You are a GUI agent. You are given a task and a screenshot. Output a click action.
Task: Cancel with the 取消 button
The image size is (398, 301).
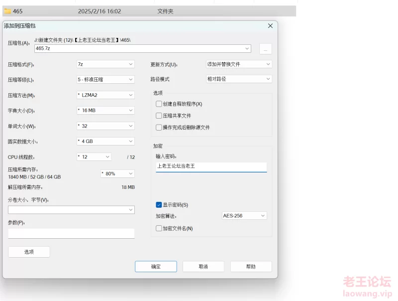coord(203,267)
